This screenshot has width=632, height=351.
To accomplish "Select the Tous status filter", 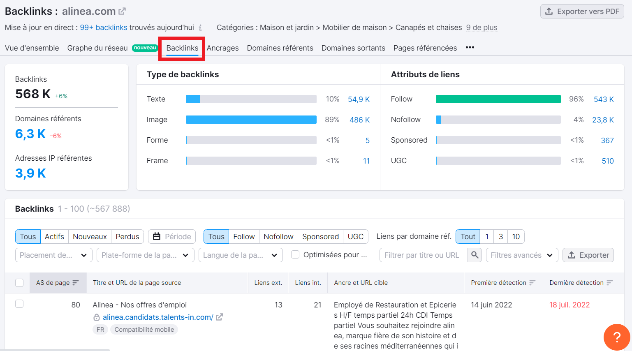I will [x=28, y=236].
